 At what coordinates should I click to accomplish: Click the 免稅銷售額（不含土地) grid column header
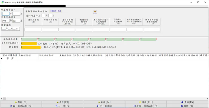click(72, 56)
